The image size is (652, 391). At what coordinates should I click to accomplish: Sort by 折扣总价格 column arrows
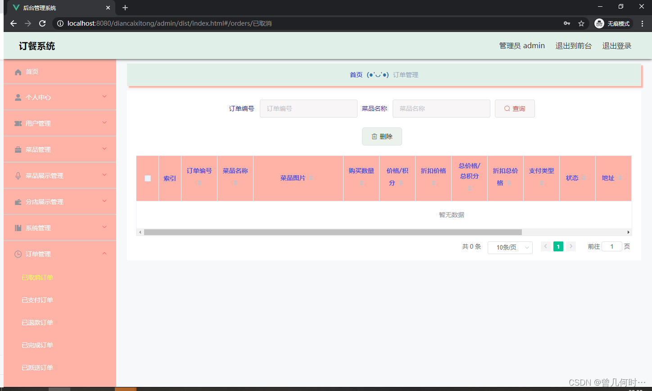[509, 183]
